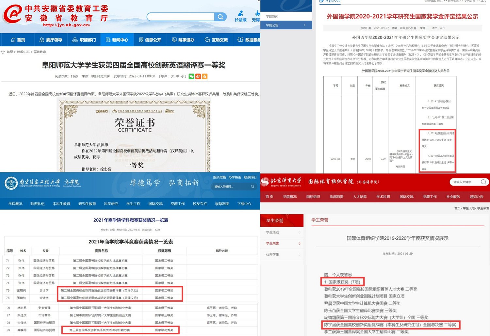Expand 学生活动 sidebar item
Viewport: 490px width, 336px height.
282,232
